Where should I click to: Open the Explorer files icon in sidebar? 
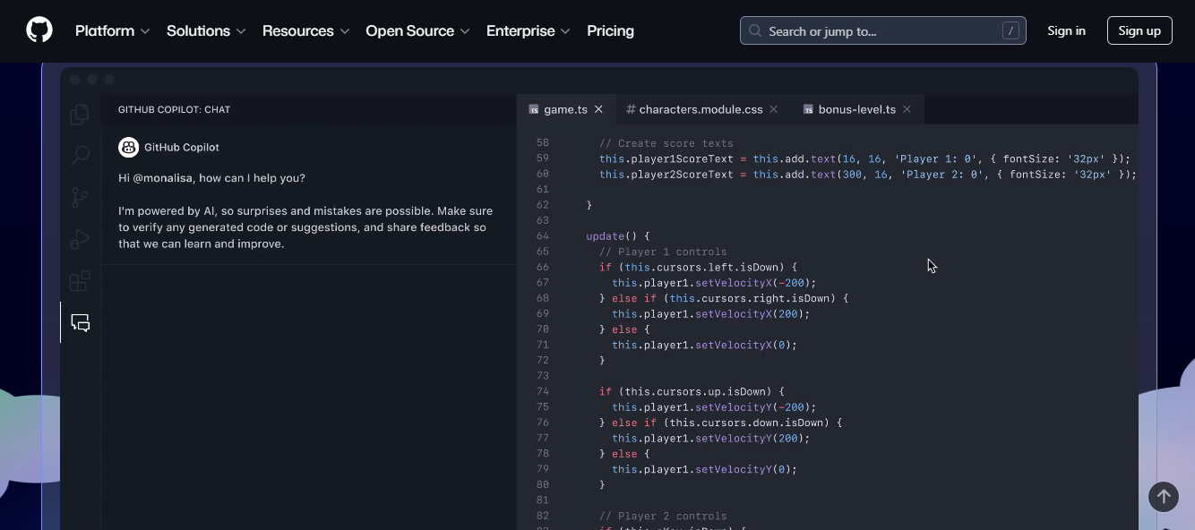click(x=80, y=114)
